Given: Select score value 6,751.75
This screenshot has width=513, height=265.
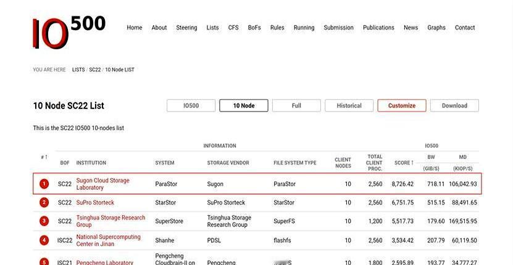Looking at the screenshot, I should 402,203.
